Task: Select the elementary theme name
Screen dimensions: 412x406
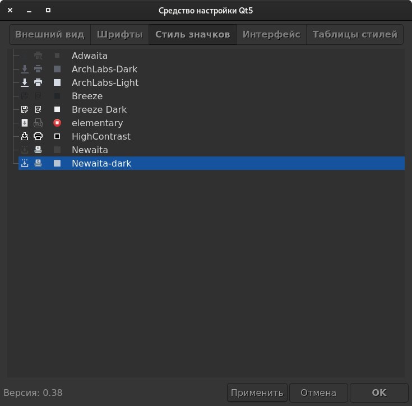Action: click(x=97, y=123)
